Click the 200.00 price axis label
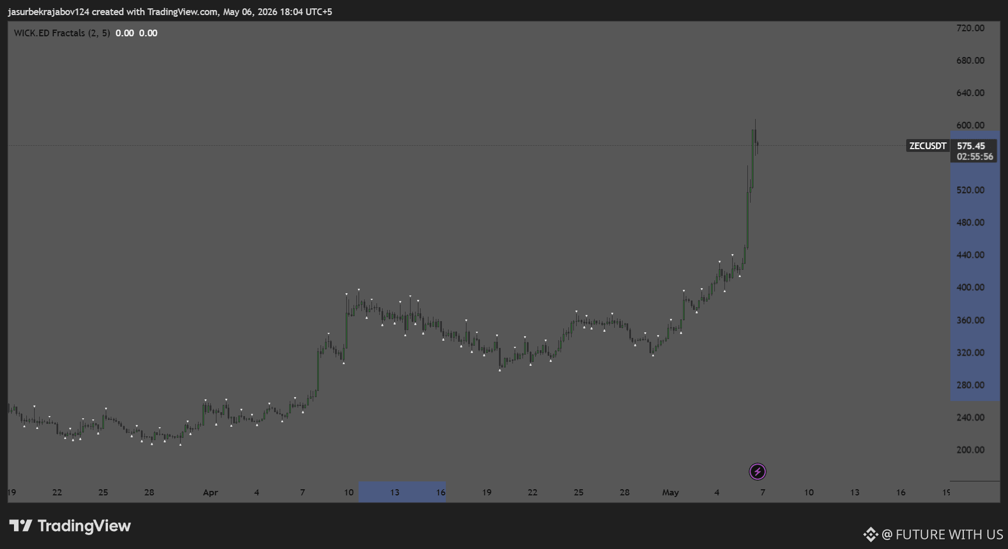The image size is (1008, 549). coord(971,450)
